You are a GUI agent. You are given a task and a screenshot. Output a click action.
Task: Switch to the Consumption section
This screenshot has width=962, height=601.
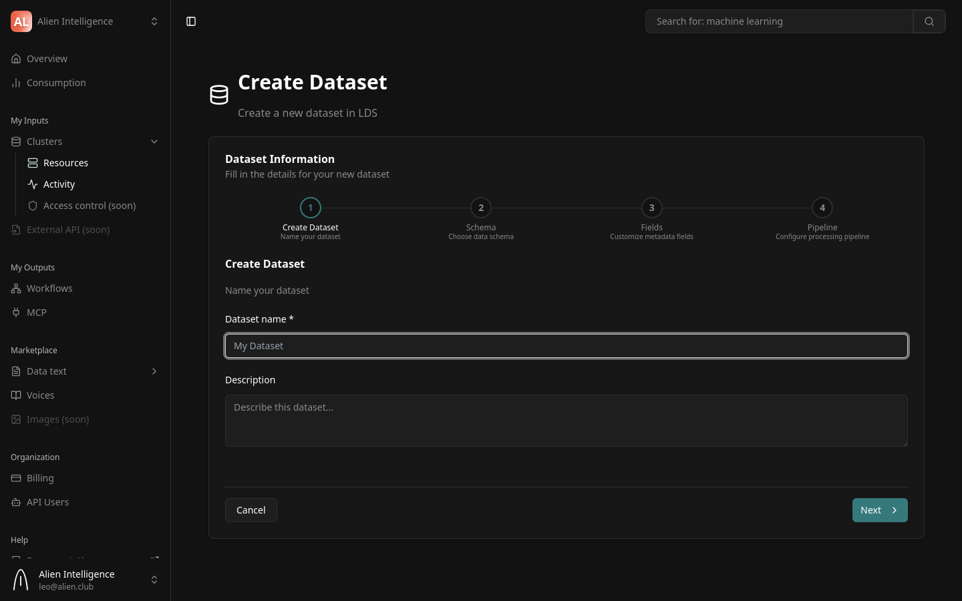pyautogui.click(x=56, y=82)
